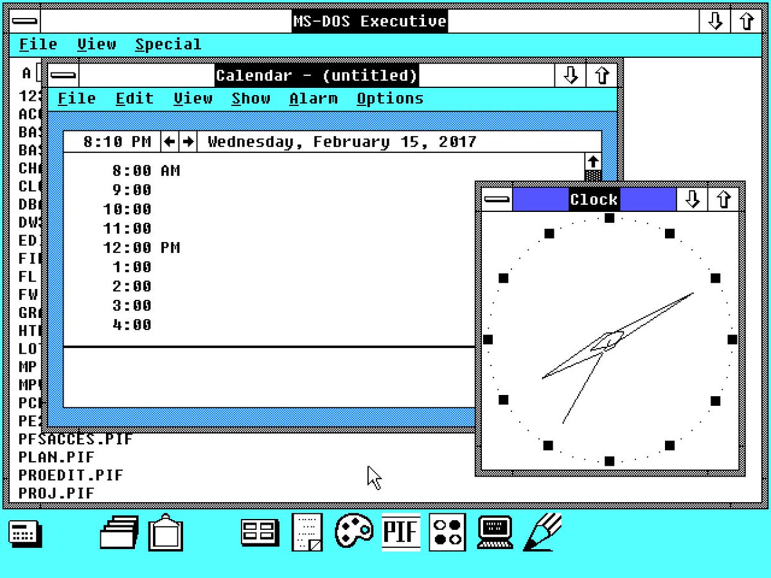This screenshot has height=578, width=771.
Task: Click the analog clock face
Action: pos(610,339)
